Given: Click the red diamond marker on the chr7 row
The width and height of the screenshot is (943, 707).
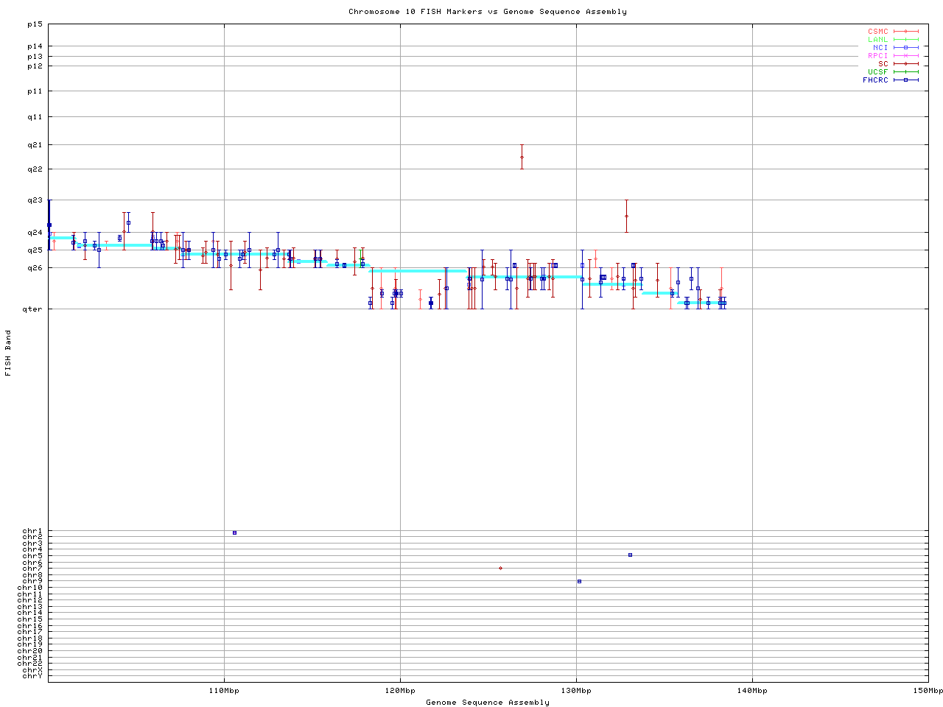Looking at the screenshot, I should (500, 568).
